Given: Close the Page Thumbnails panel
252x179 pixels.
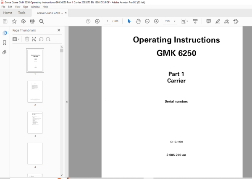Looking at the screenshot, I should coord(59,30).
